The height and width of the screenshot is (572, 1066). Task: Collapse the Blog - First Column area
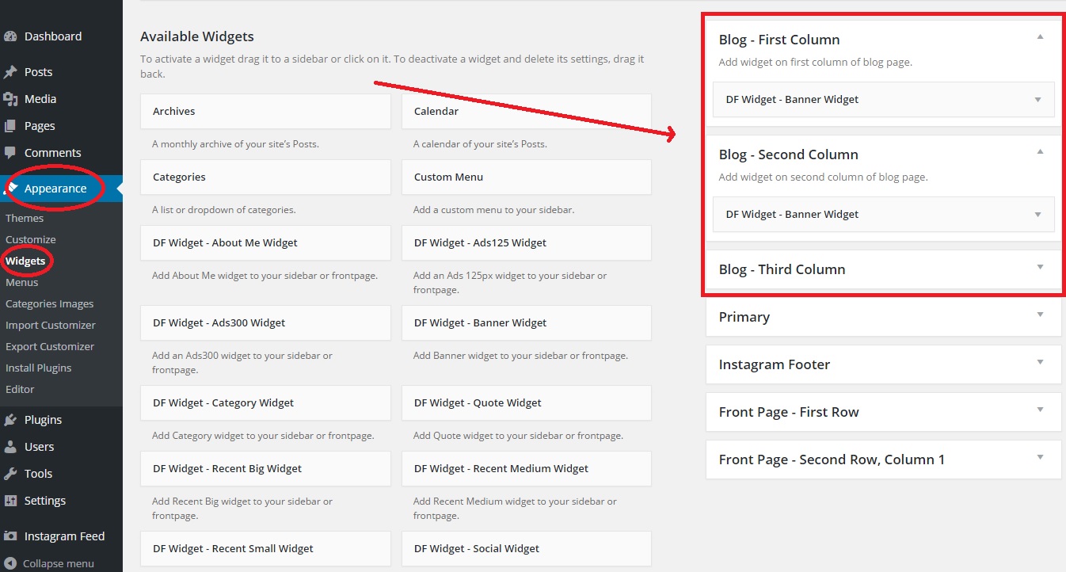(1040, 37)
